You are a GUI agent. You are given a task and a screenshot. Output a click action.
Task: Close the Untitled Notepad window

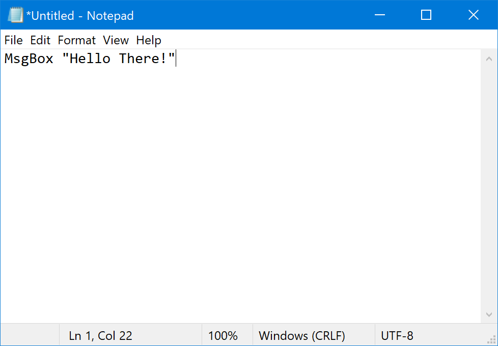coord(474,15)
